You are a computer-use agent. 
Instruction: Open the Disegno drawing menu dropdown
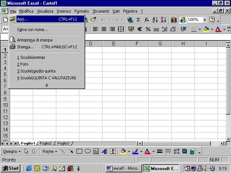12,151
